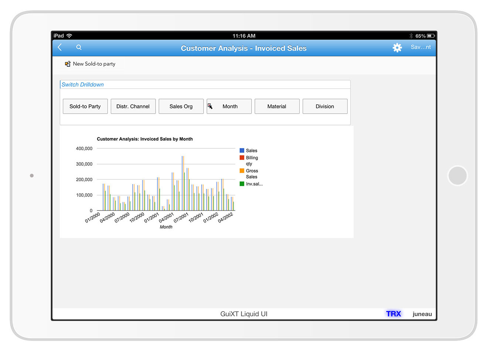Tap the battery indicator icon
Screen dimensions: 491x349
pos(431,36)
